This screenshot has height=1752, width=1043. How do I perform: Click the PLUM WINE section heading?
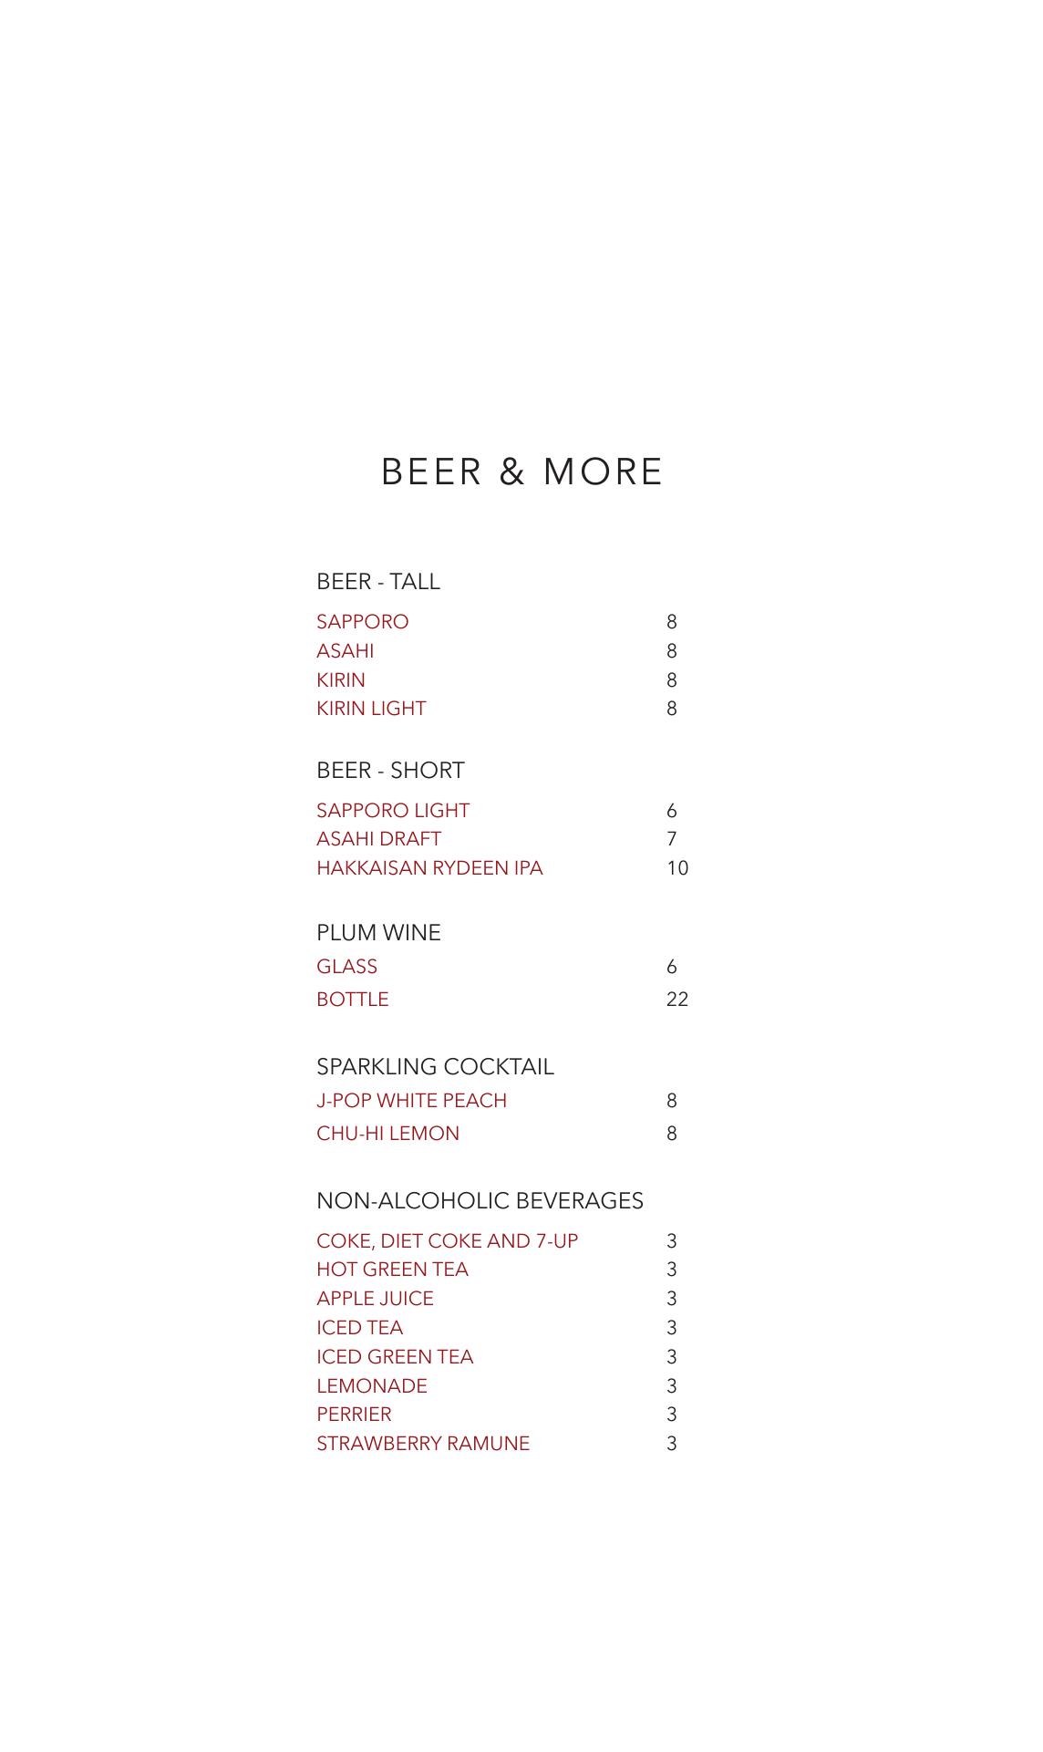(x=378, y=933)
